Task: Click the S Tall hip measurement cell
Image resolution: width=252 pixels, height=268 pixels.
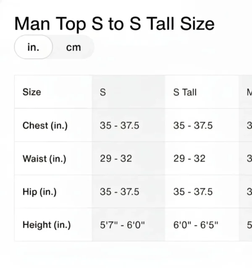Action: (x=193, y=192)
